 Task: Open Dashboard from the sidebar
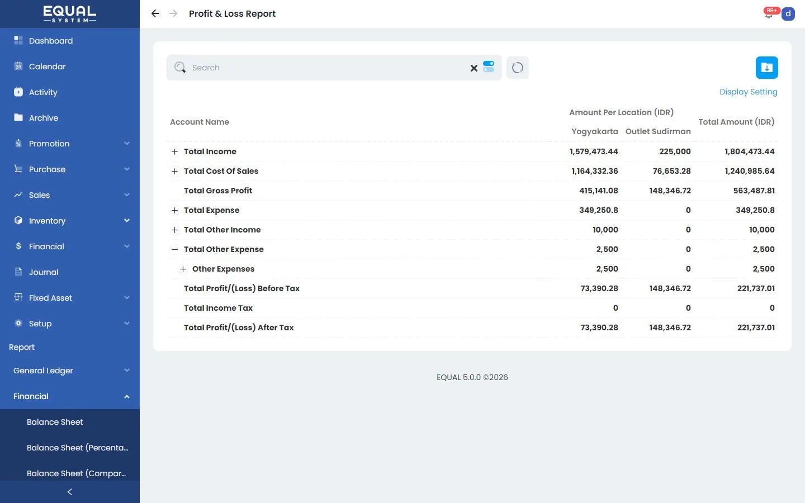[x=70, y=41]
